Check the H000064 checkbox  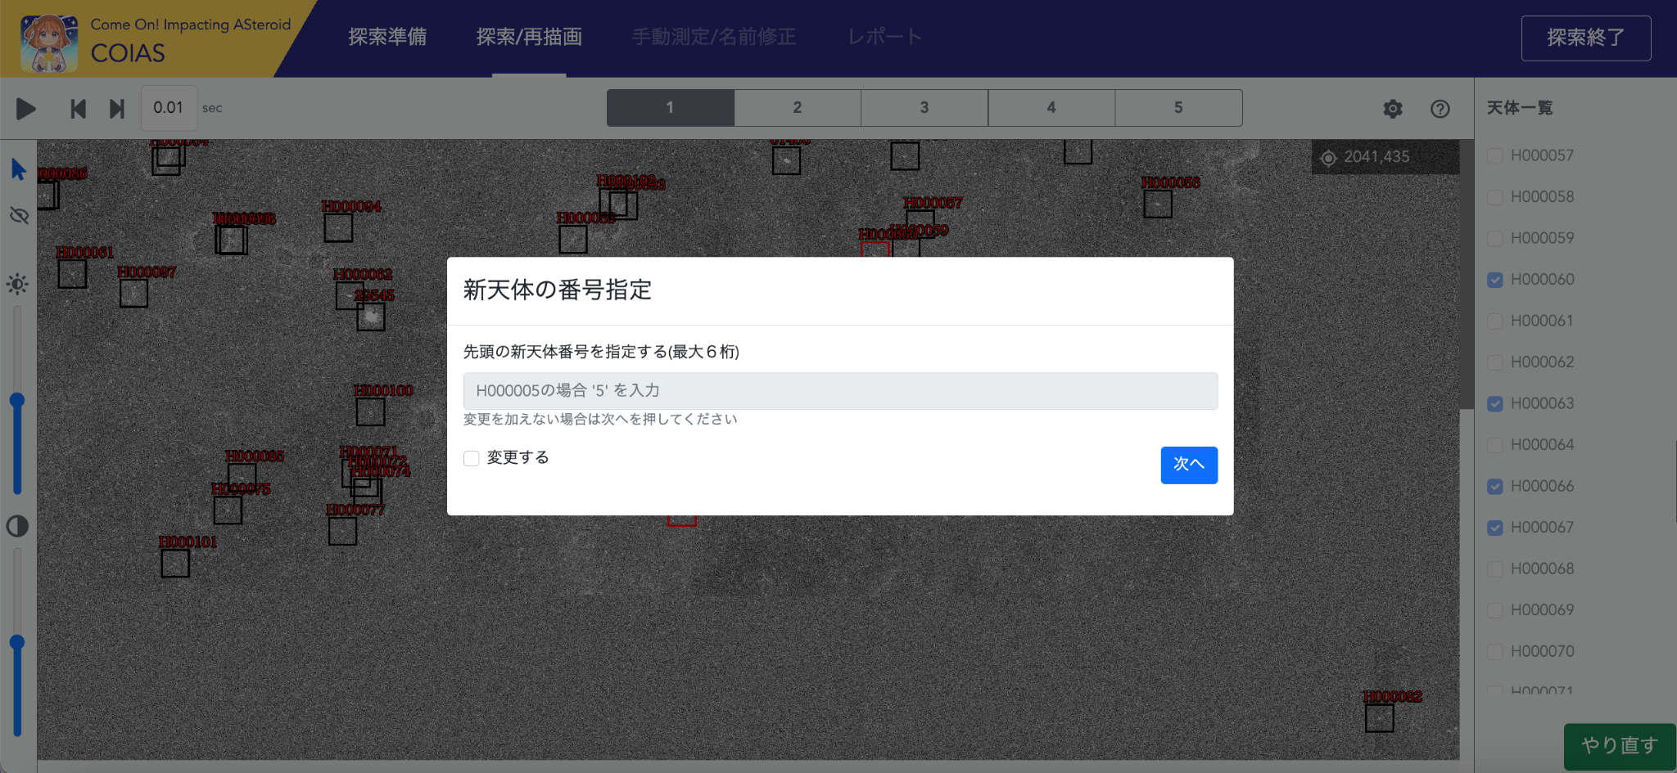[1495, 445]
